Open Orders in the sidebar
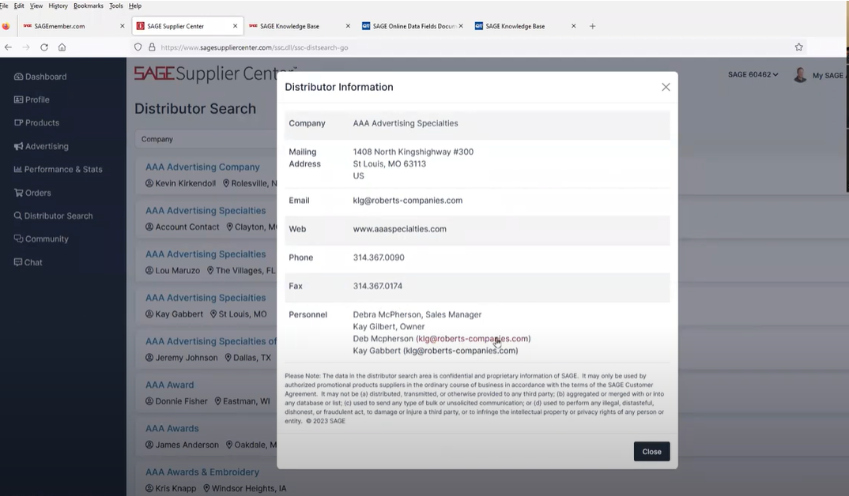Viewport: 849px width, 496px height. click(x=32, y=193)
